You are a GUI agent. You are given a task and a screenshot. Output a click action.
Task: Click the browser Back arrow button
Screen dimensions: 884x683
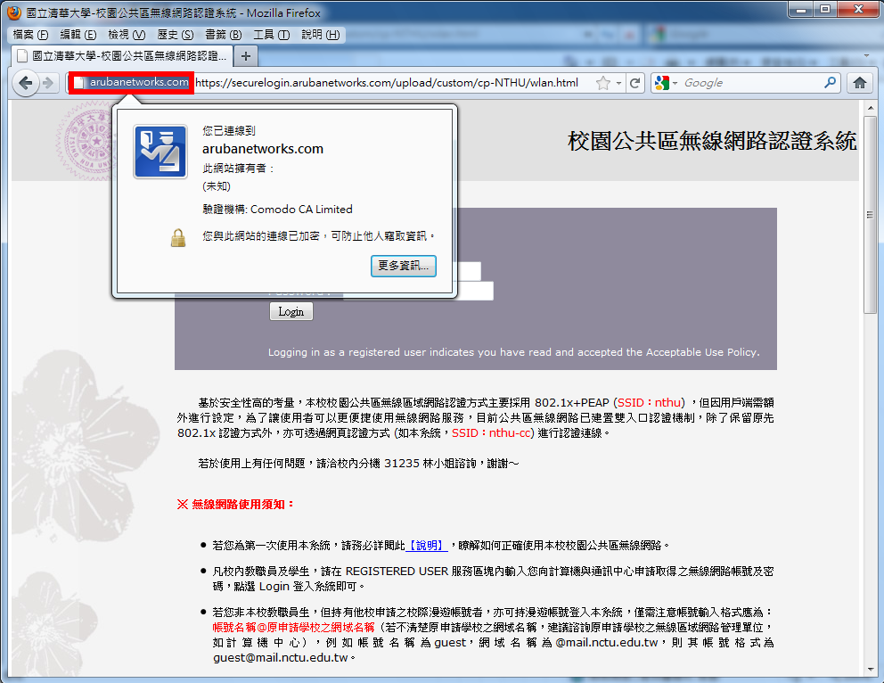26,83
